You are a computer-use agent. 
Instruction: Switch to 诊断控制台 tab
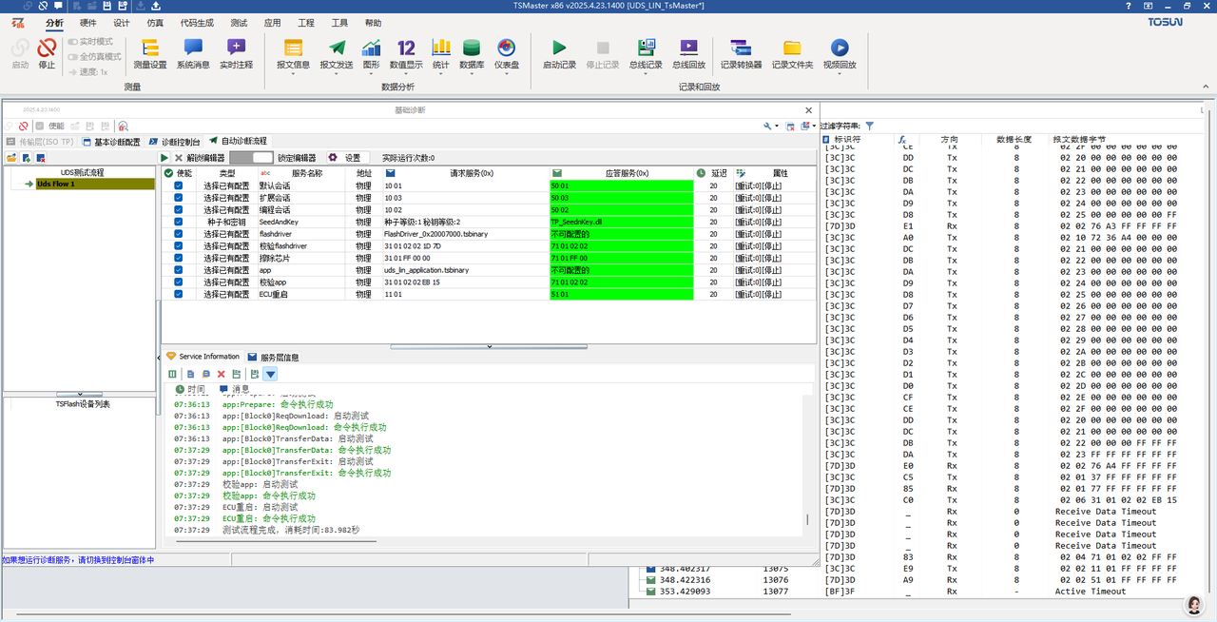pyautogui.click(x=175, y=141)
